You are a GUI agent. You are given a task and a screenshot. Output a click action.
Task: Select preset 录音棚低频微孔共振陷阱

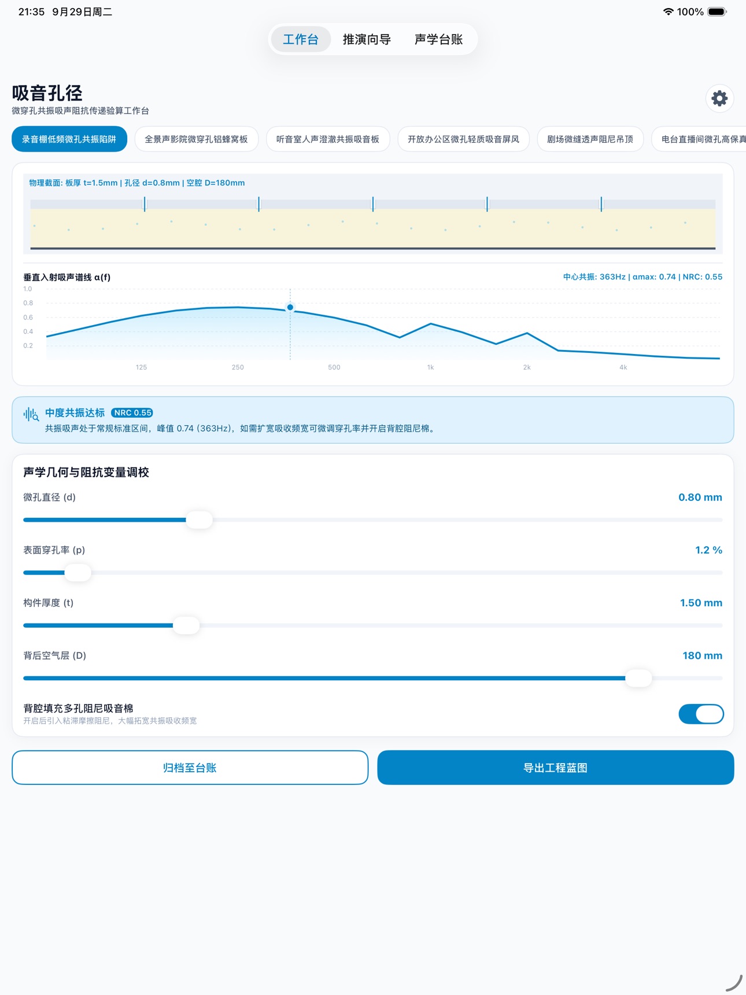click(69, 139)
